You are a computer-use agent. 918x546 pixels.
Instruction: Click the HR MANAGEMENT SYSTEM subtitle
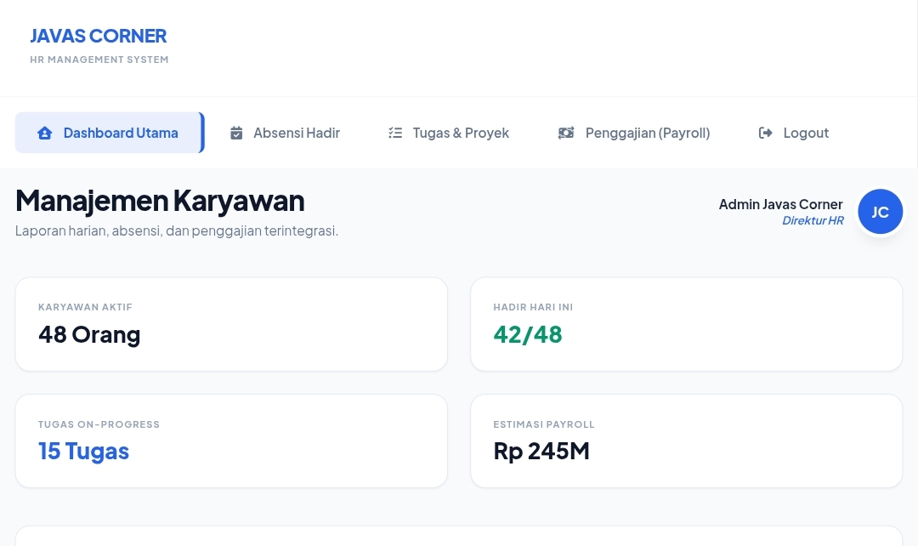[99, 60]
